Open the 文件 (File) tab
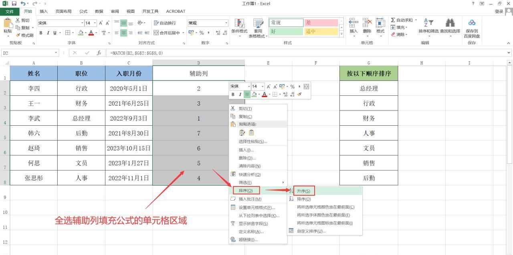 (x=9, y=11)
